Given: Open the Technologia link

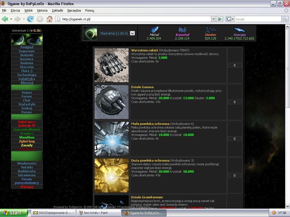Looking at the screenshot, I should tap(27, 75).
